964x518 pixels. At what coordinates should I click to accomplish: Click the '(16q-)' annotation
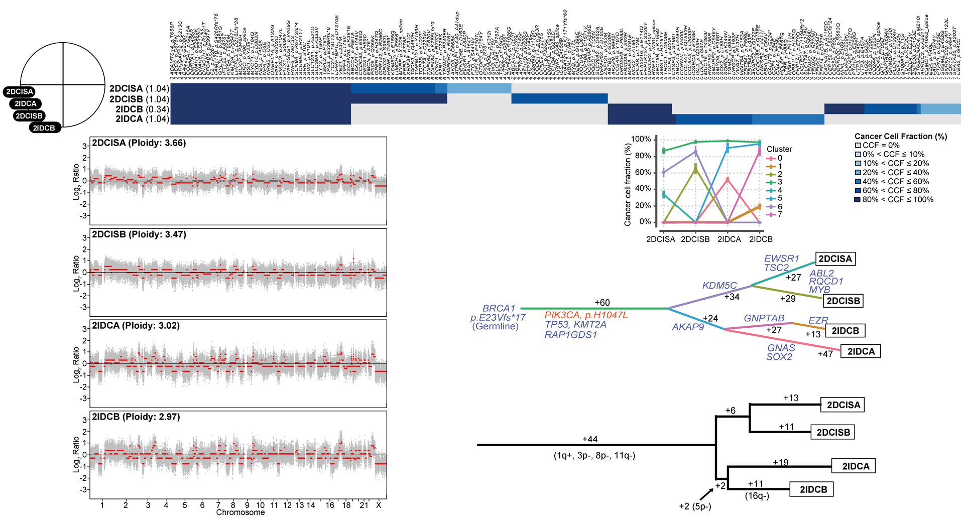757,496
